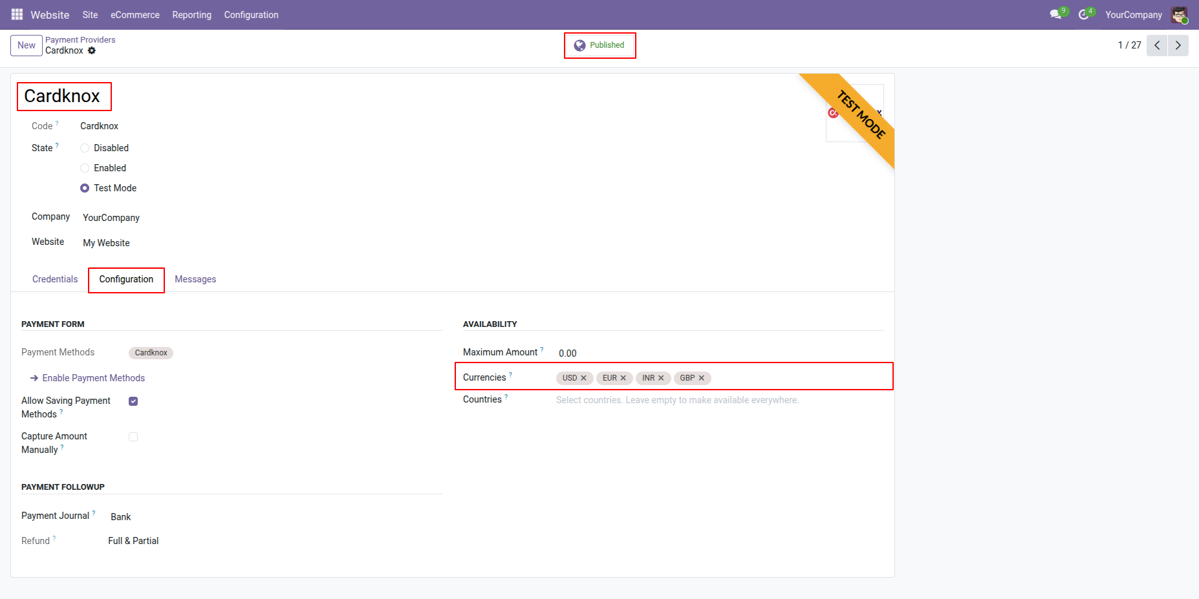Go to next record arrow
The image size is (1199, 599).
tap(1178, 45)
